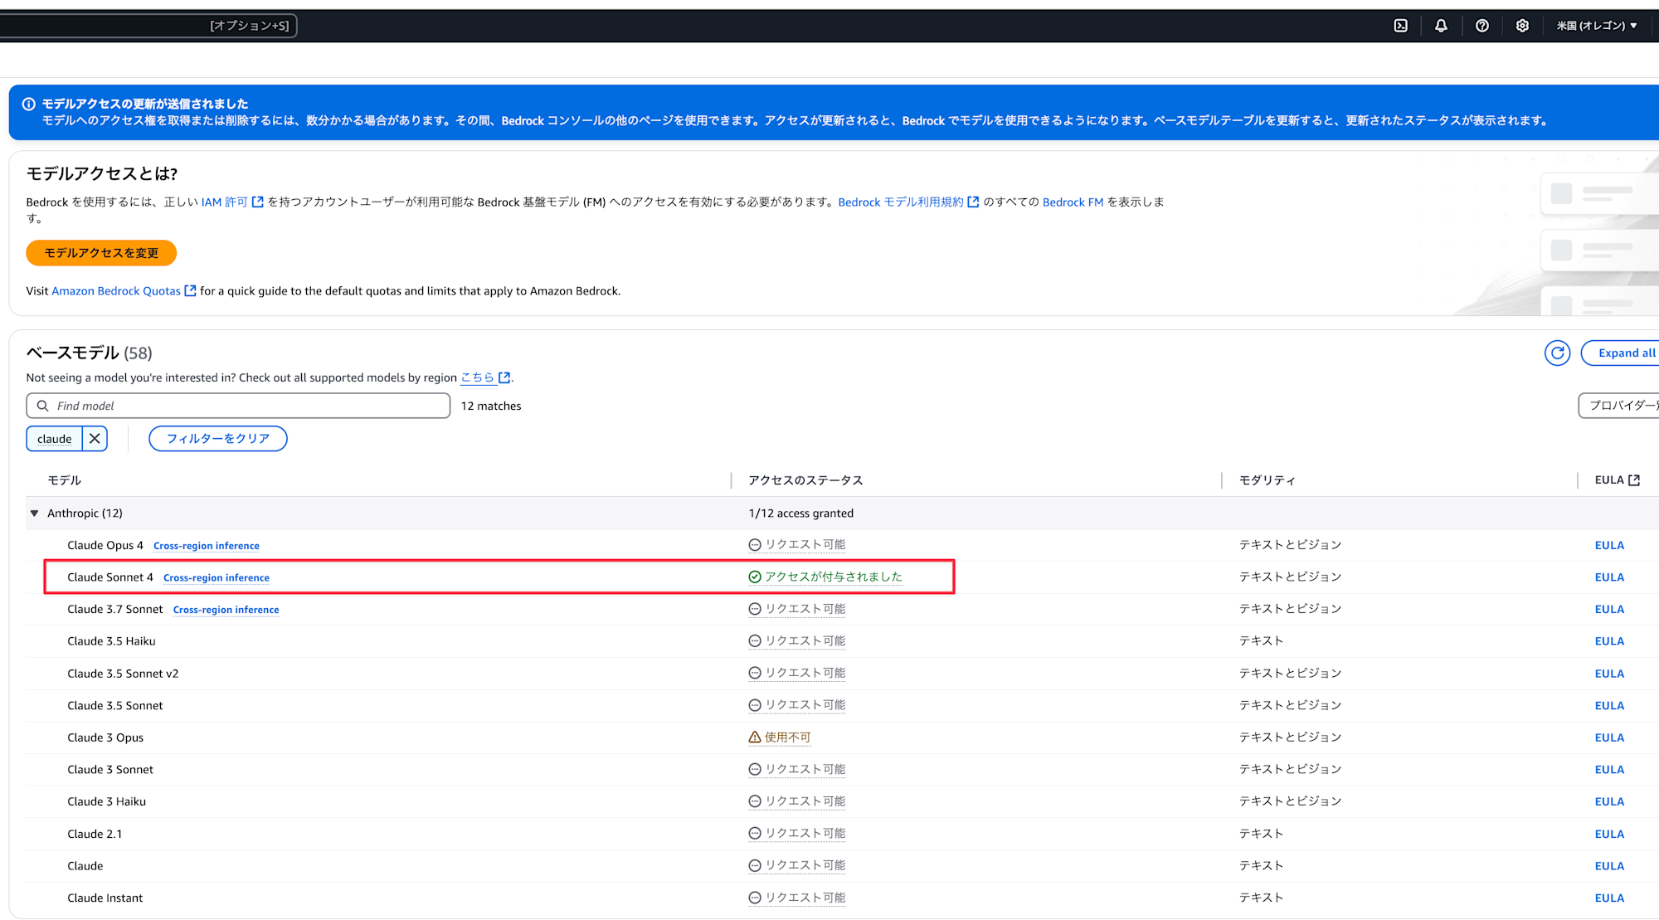Image resolution: width=1659 pixels, height=920 pixels.
Task: Click リクエスト可能 status for Claude 3.5 Sonnet v2
Action: [x=797, y=673]
